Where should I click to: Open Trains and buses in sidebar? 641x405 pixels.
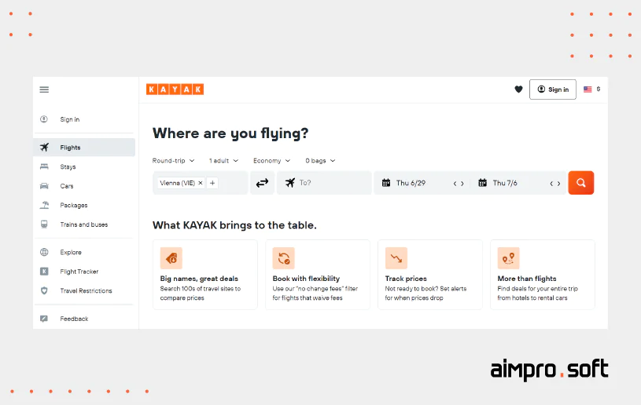click(85, 224)
